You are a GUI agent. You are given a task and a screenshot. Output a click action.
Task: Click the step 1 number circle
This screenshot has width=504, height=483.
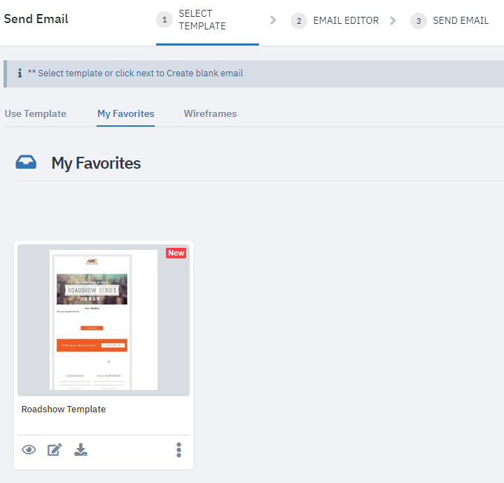[164, 20]
